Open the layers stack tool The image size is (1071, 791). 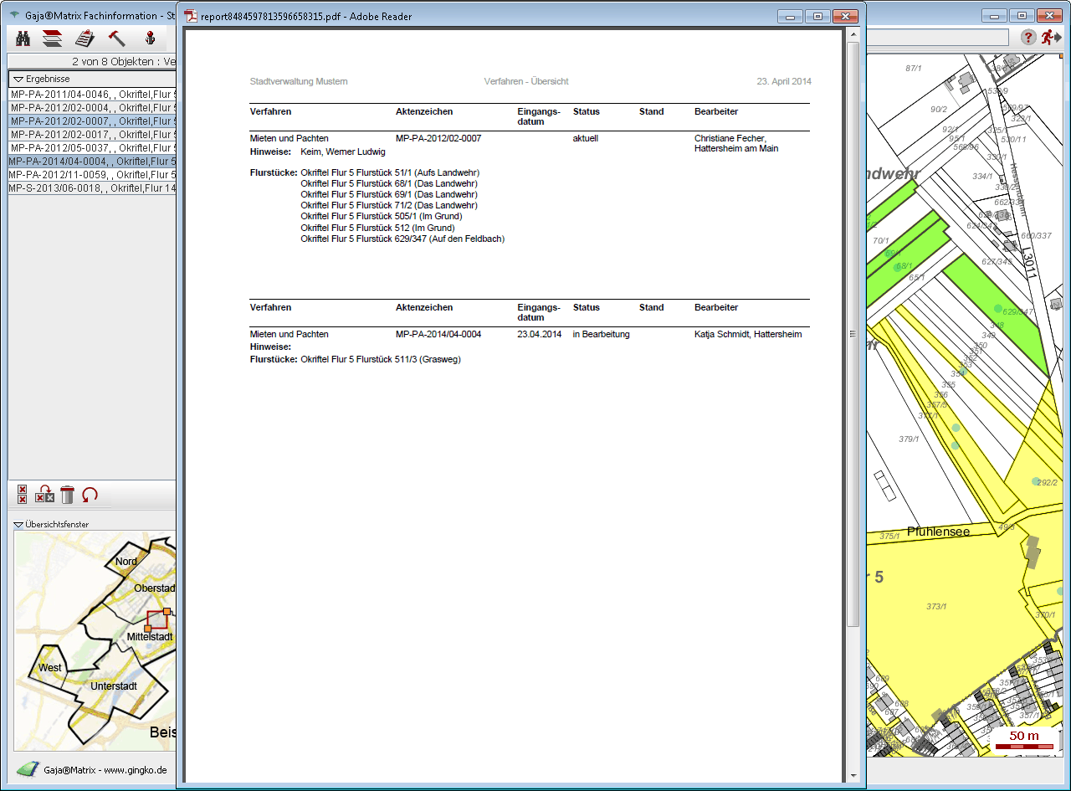click(53, 38)
